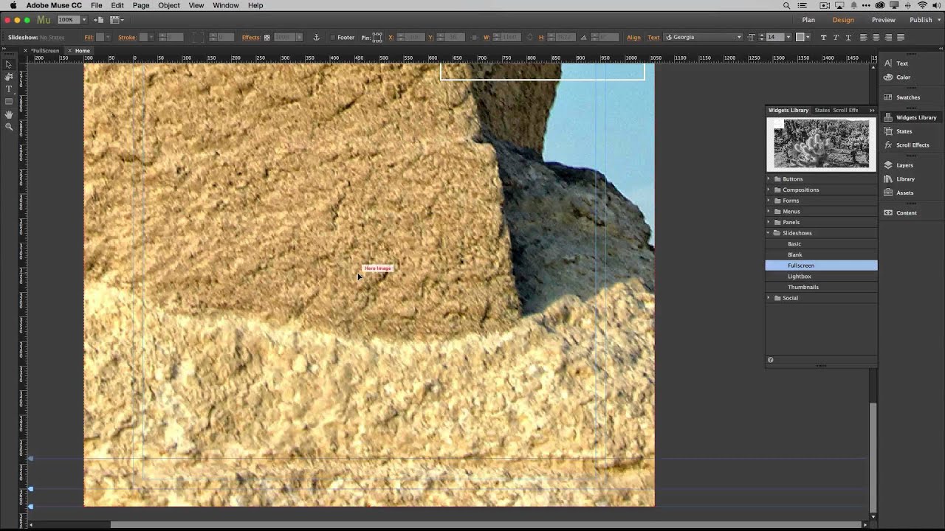
Task: Expand the Menus folder
Action: [769, 211]
